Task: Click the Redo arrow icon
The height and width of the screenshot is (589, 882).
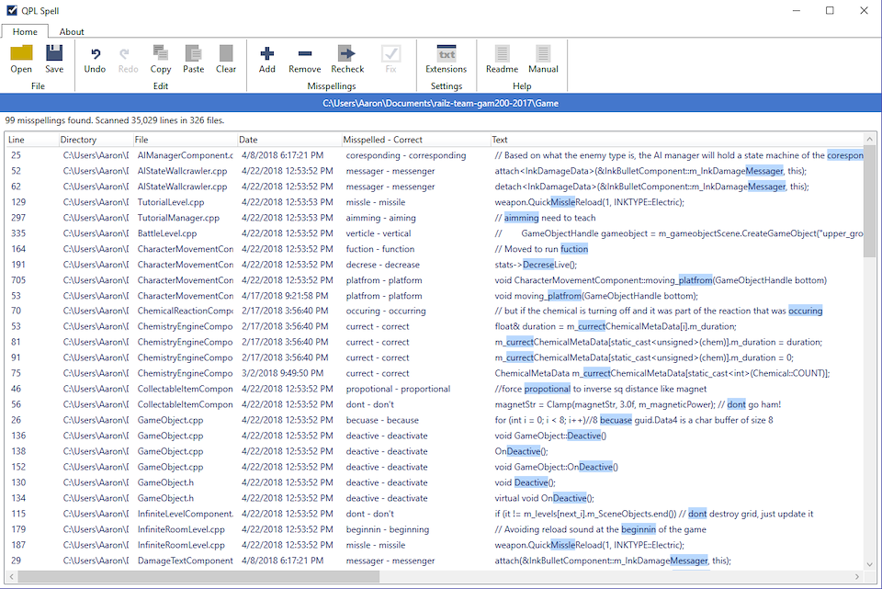Action: [125, 54]
